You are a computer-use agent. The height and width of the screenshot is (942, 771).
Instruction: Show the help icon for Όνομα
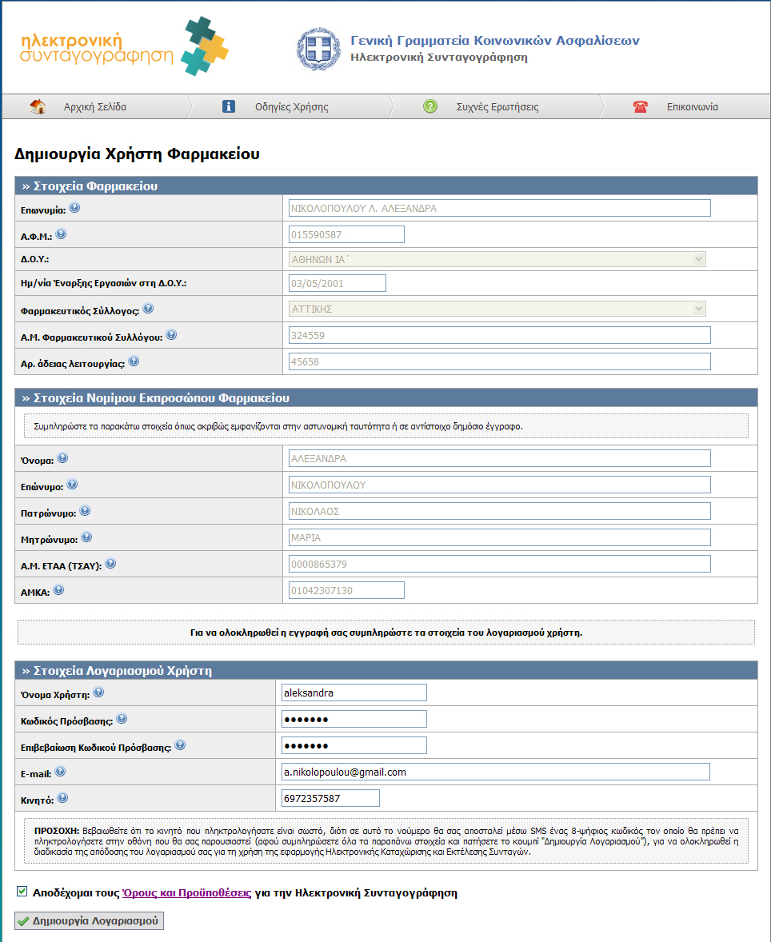click(62, 458)
